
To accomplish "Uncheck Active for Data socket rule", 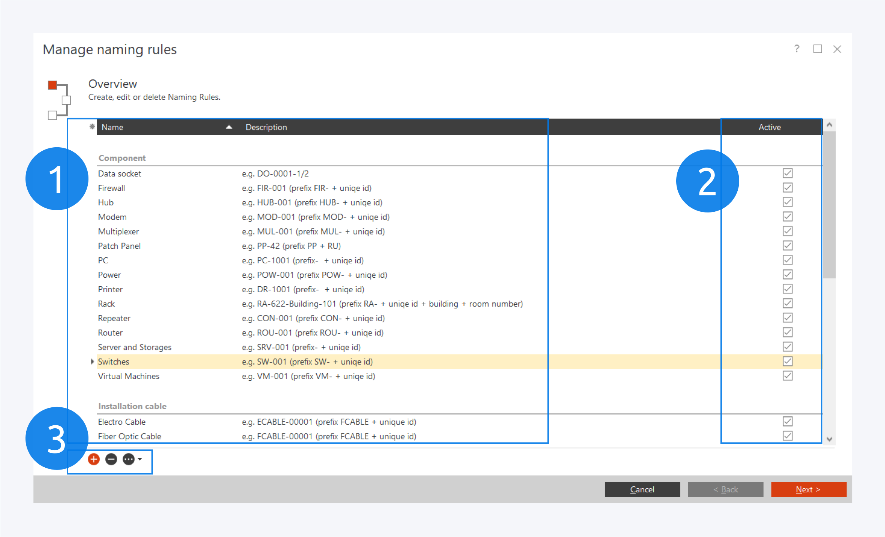I will coord(788,173).
